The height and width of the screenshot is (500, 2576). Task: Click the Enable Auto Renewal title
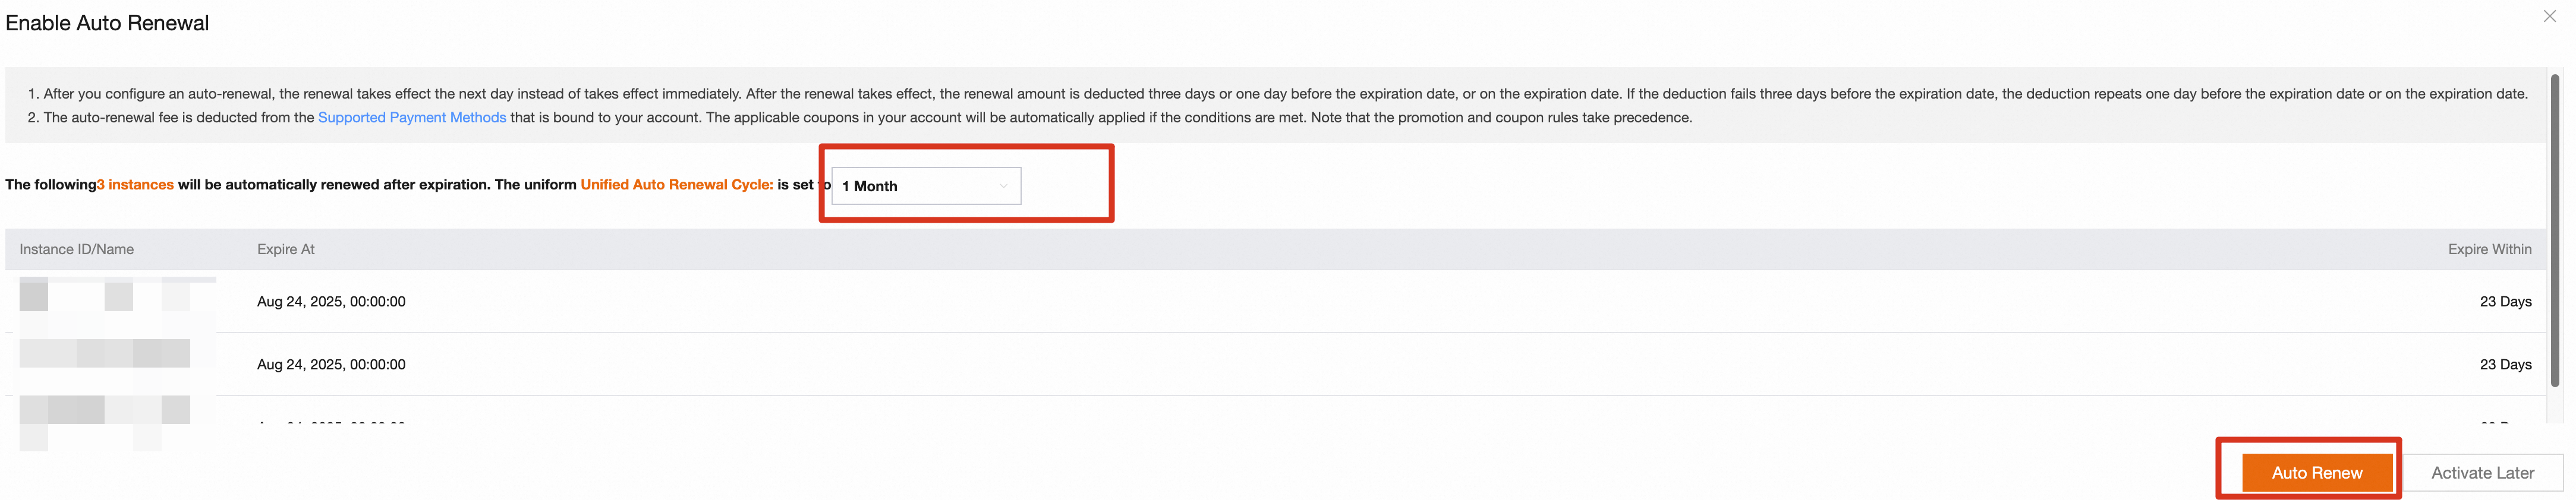coord(107,23)
